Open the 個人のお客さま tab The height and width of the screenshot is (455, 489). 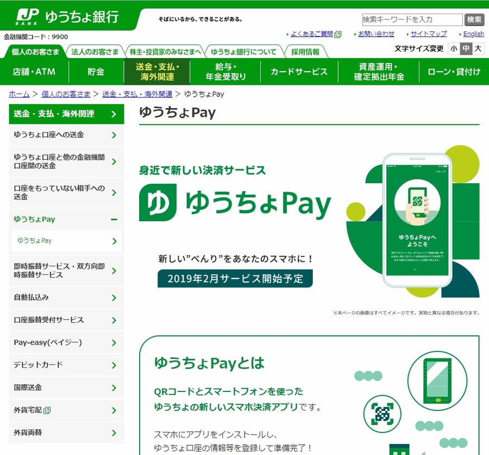point(35,52)
